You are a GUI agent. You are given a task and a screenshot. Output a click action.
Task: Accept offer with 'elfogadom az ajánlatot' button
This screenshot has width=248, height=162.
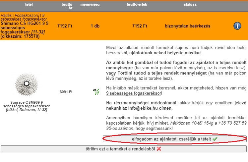175,139
